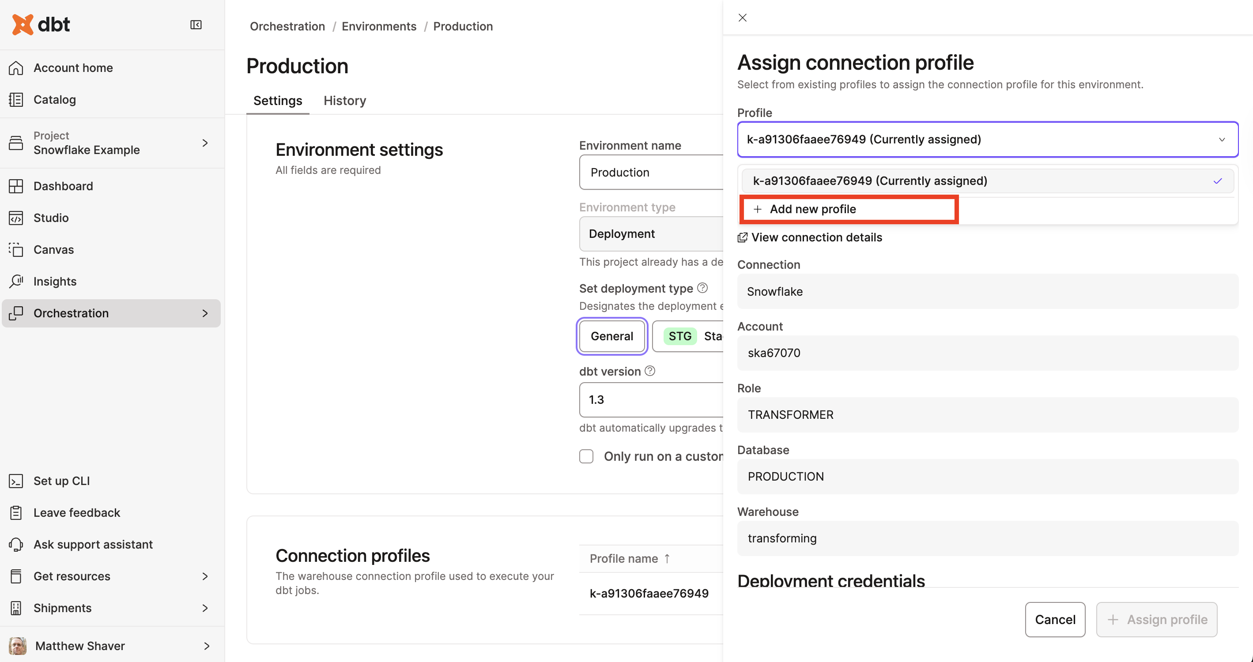The height and width of the screenshot is (662, 1253).
Task: Enable Only run on a custom schedule
Action: click(x=586, y=456)
